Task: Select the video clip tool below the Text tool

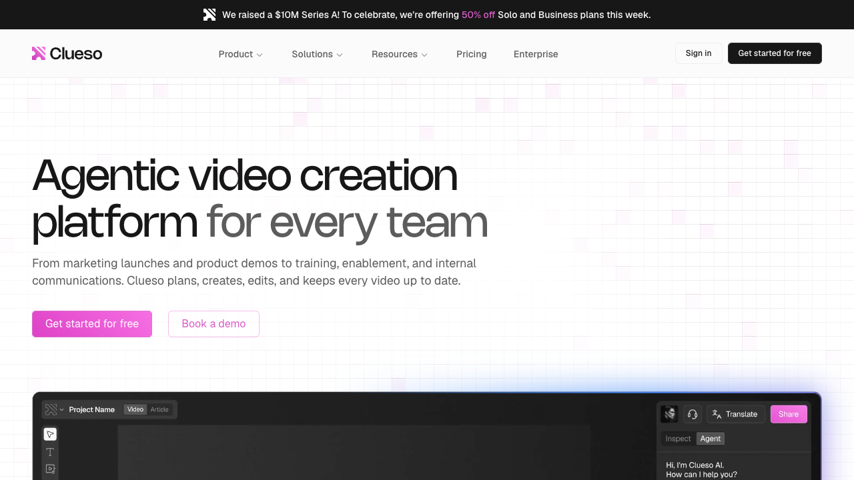Action: point(50,469)
